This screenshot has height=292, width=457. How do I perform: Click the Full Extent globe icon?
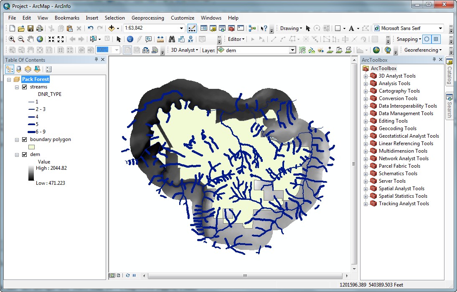pyautogui.click(x=40, y=39)
